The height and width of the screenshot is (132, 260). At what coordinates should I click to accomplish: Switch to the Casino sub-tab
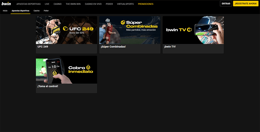click(x=37, y=11)
